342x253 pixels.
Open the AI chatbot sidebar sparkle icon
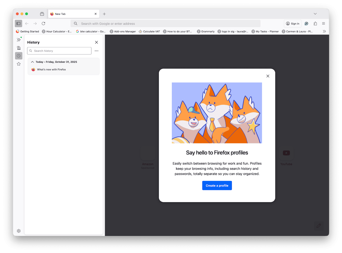[x=18, y=40]
